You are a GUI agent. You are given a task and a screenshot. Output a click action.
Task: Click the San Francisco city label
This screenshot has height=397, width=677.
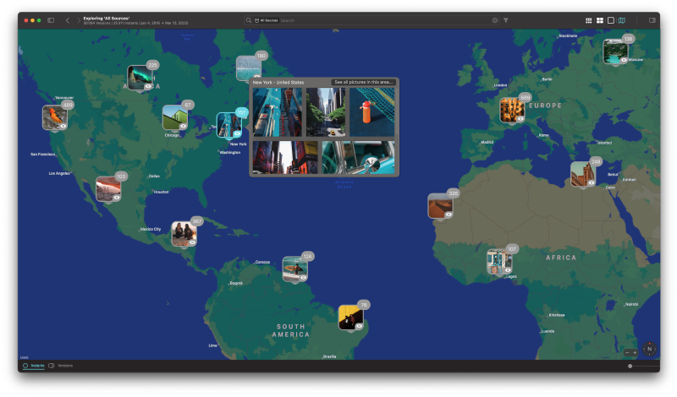click(x=43, y=154)
